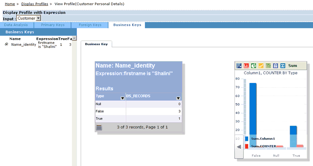313x166 pixels.
Task: Switch to the Primary Keys tab
Action: click(x=53, y=25)
